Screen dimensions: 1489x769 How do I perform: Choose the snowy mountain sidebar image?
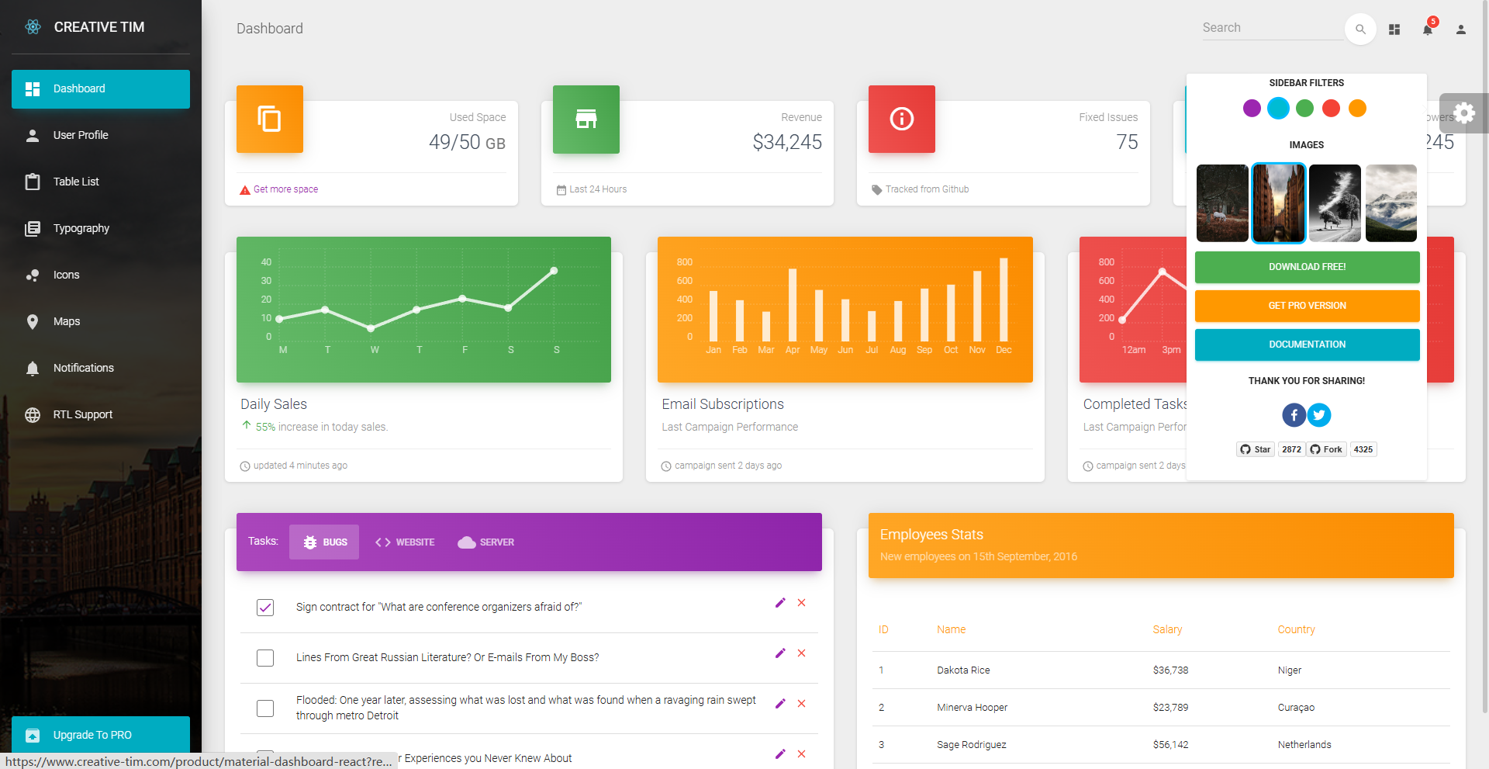(1391, 203)
